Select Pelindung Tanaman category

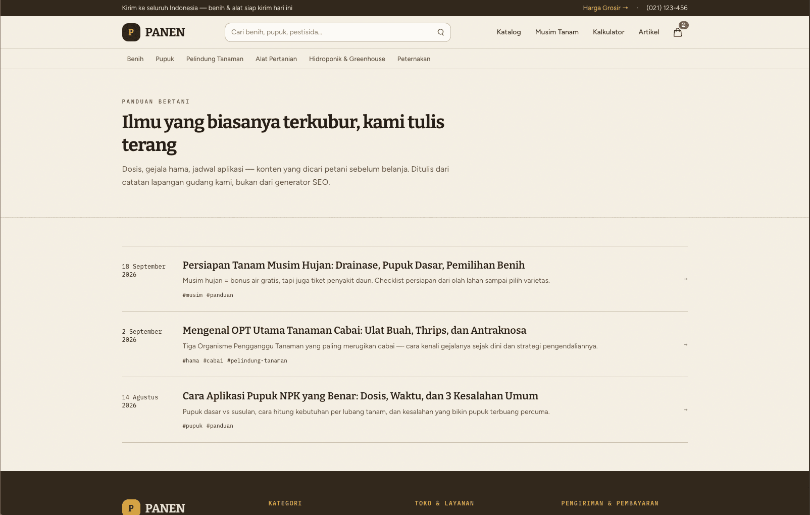[x=215, y=59]
